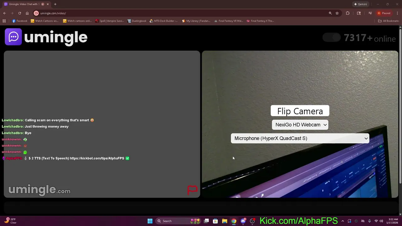Open the Final Fantasy VII Walkthrough bookmark
Screen dimensions: 402x226
[229, 21]
